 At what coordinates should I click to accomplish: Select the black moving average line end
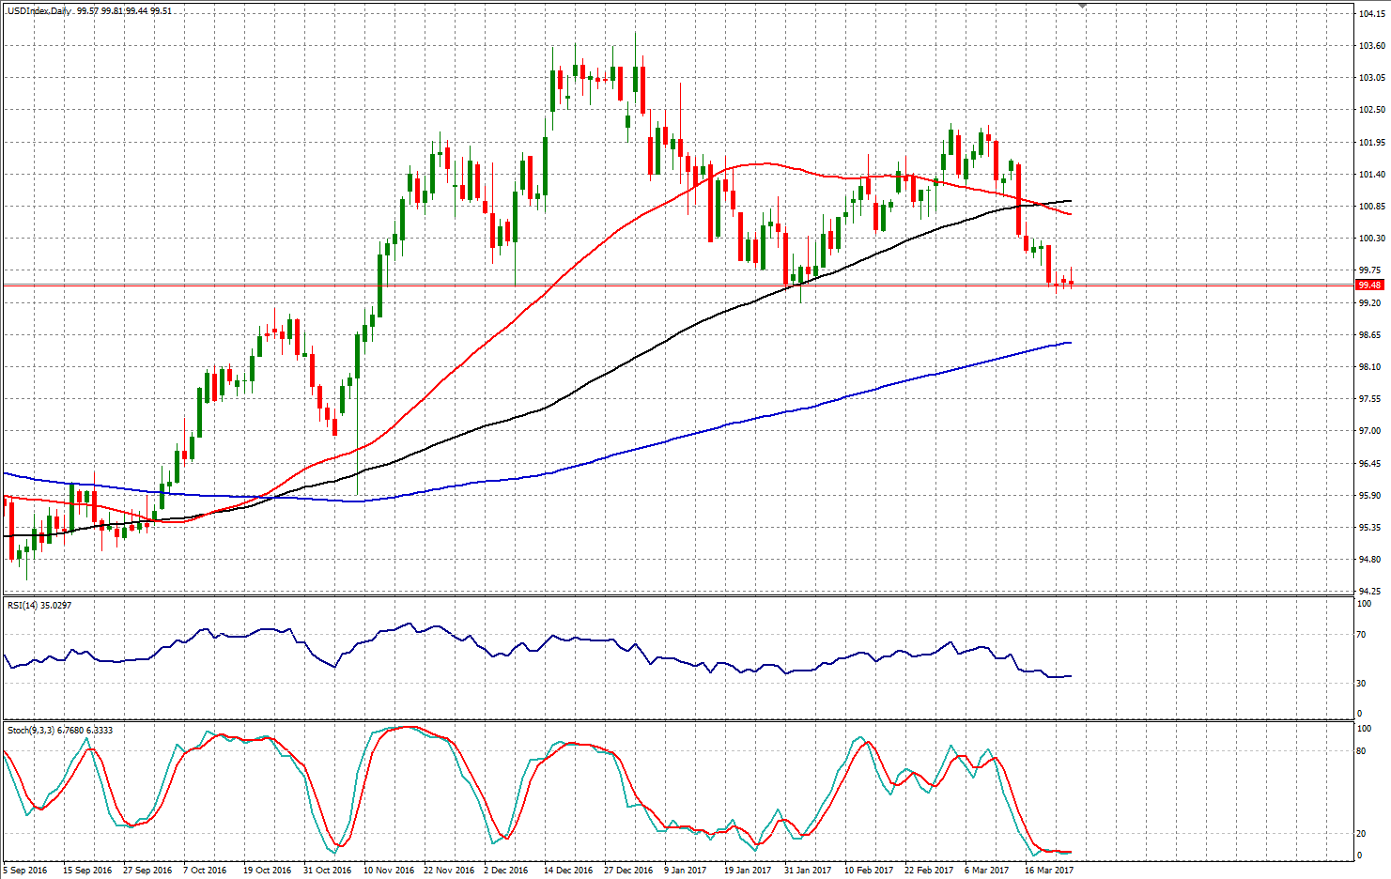point(1070,201)
